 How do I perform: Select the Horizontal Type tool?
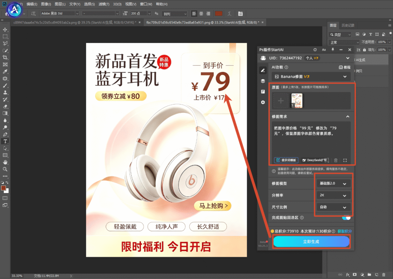[x=5, y=141]
